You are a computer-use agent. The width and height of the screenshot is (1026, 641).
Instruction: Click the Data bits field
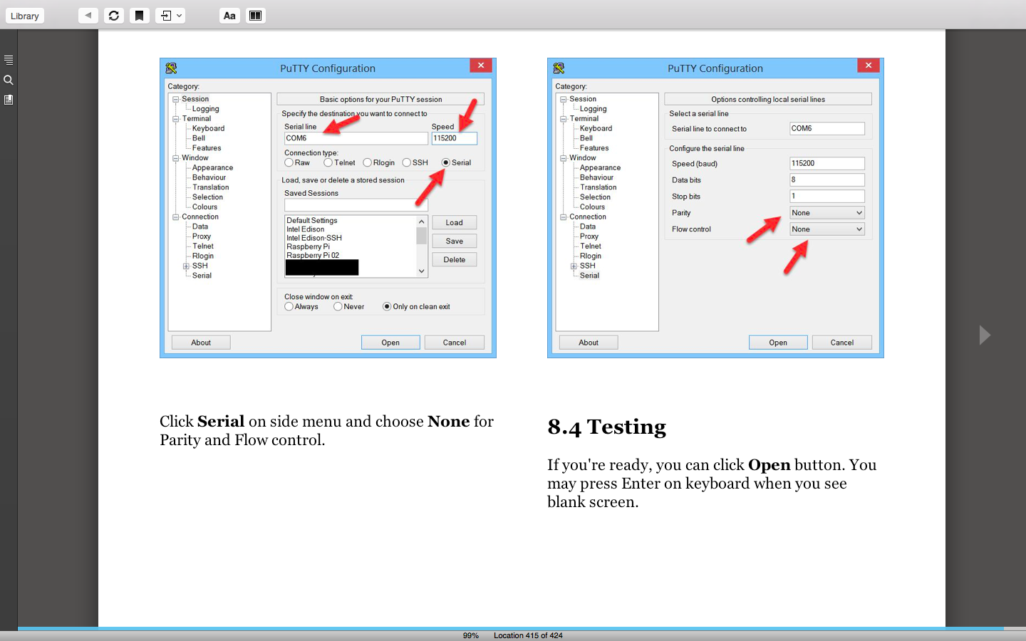point(827,180)
